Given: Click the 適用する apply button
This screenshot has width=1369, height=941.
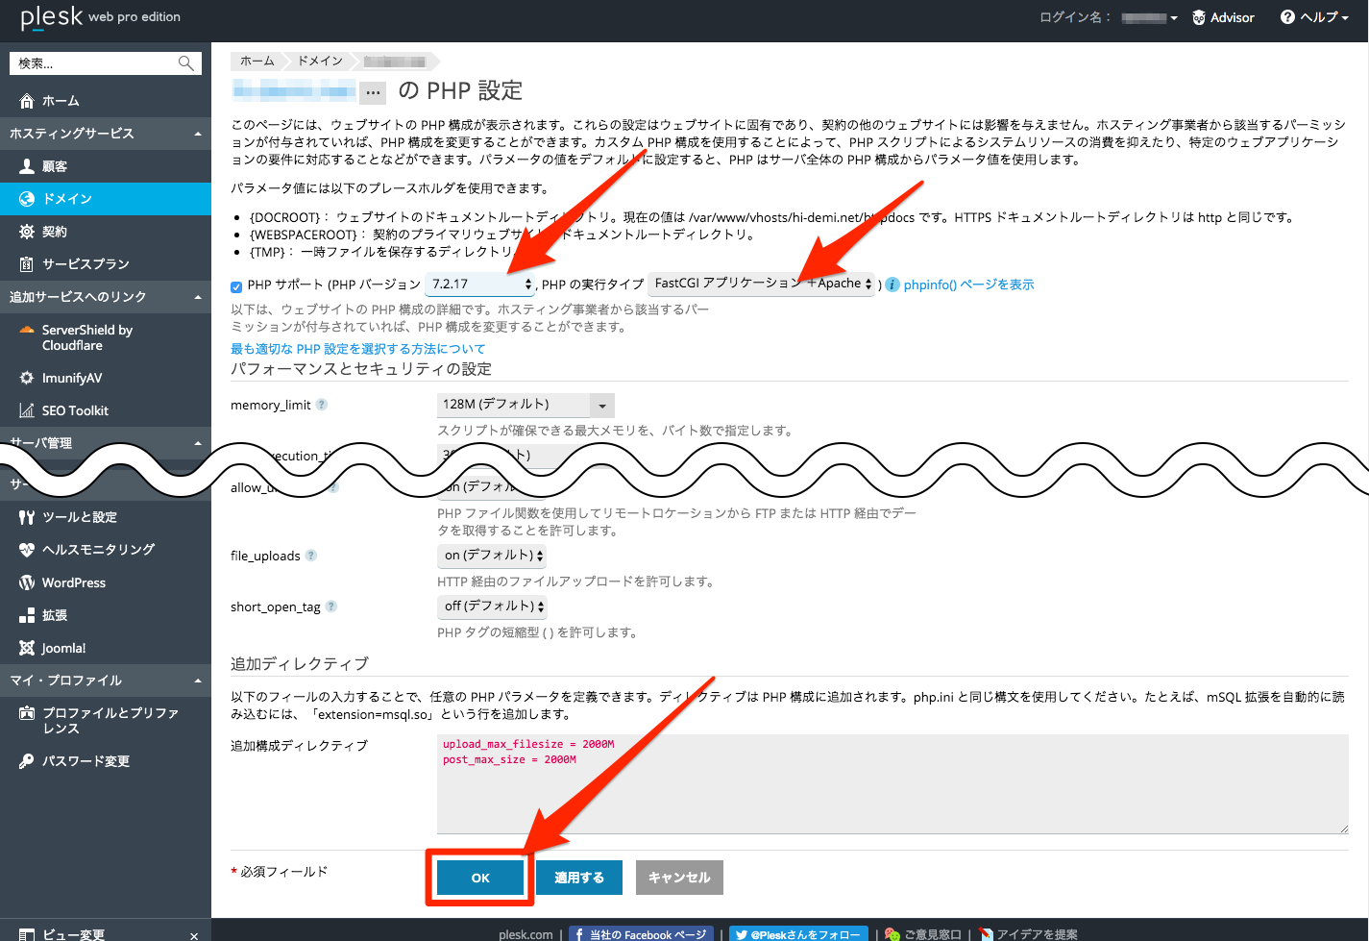Looking at the screenshot, I should tap(579, 878).
